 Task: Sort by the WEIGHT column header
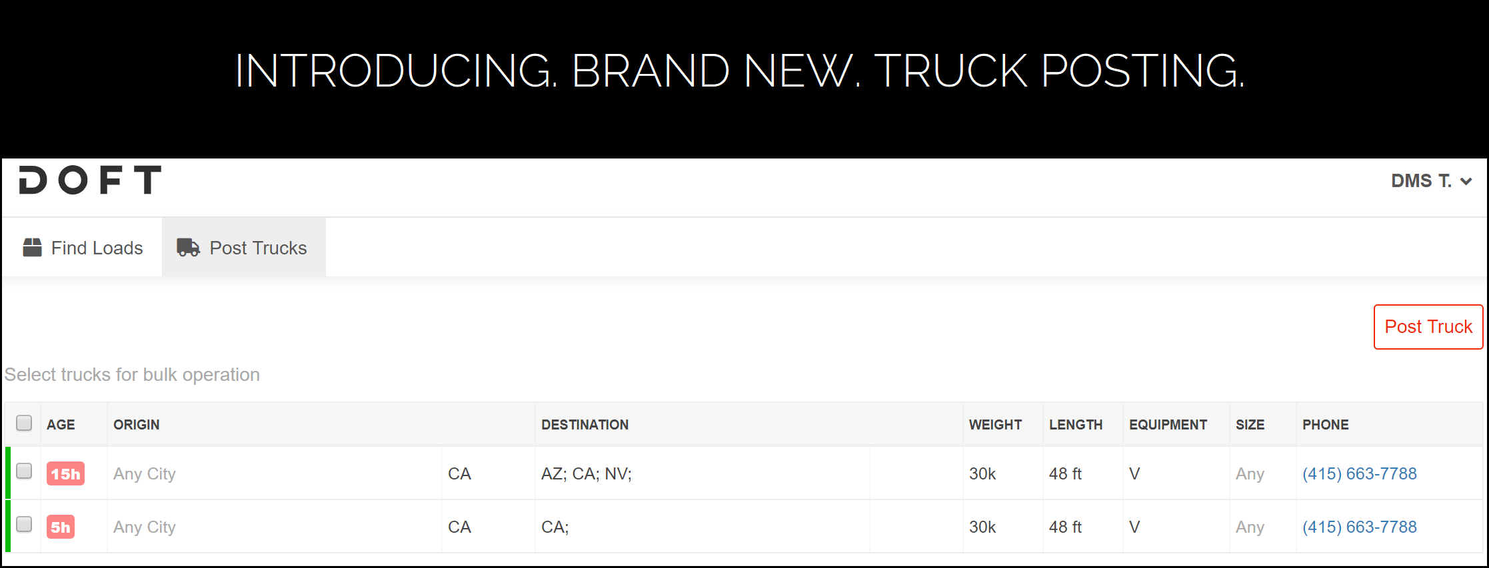[x=995, y=425]
